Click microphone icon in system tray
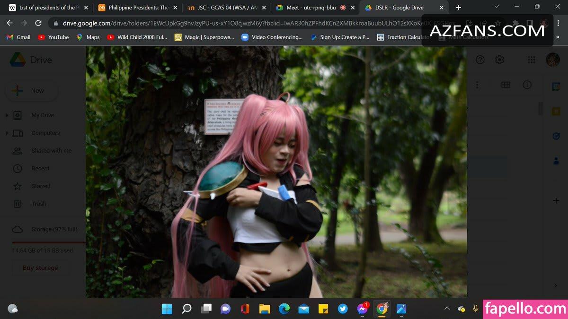The image size is (568, 319). pyautogui.click(x=476, y=309)
